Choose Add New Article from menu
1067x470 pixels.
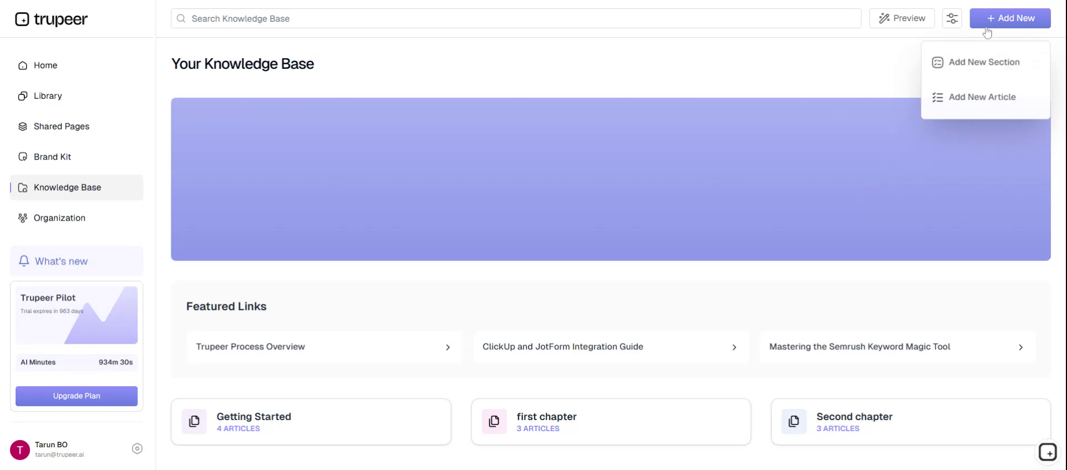(x=986, y=97)
